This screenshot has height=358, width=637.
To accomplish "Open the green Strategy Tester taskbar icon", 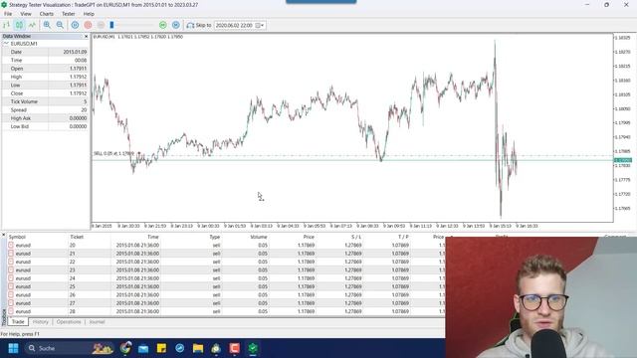I will 253,348.
